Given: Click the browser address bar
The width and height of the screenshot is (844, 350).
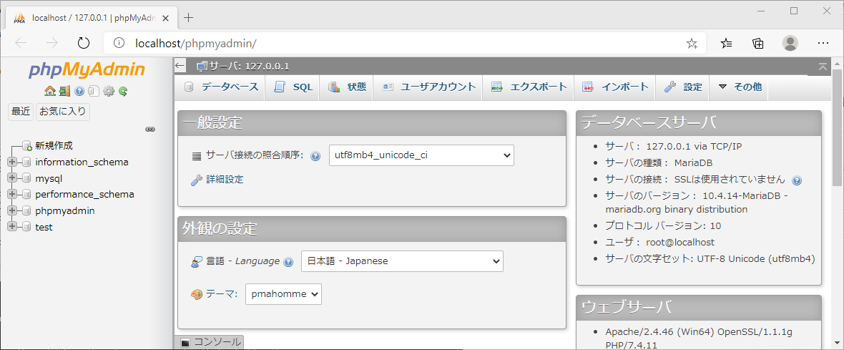Looking at the screenshot, I should (401, 43).
